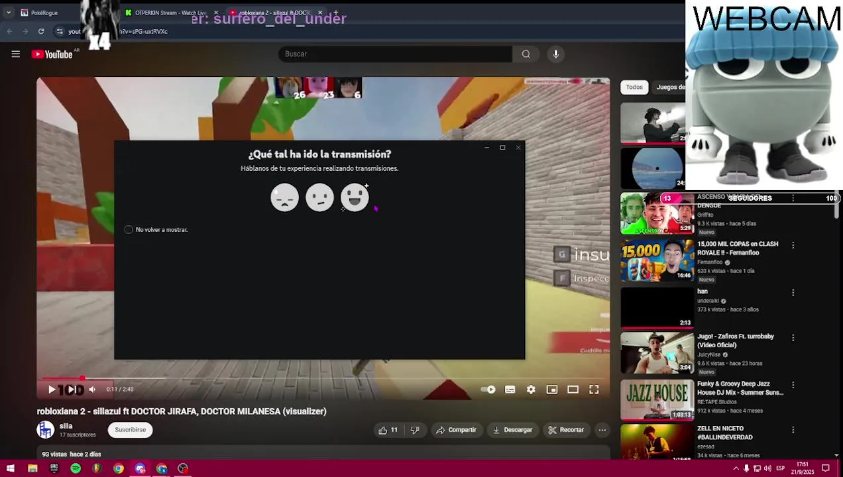843x477 pixels.
Task: Focus the Buscar search field
Action: (395, 54)
